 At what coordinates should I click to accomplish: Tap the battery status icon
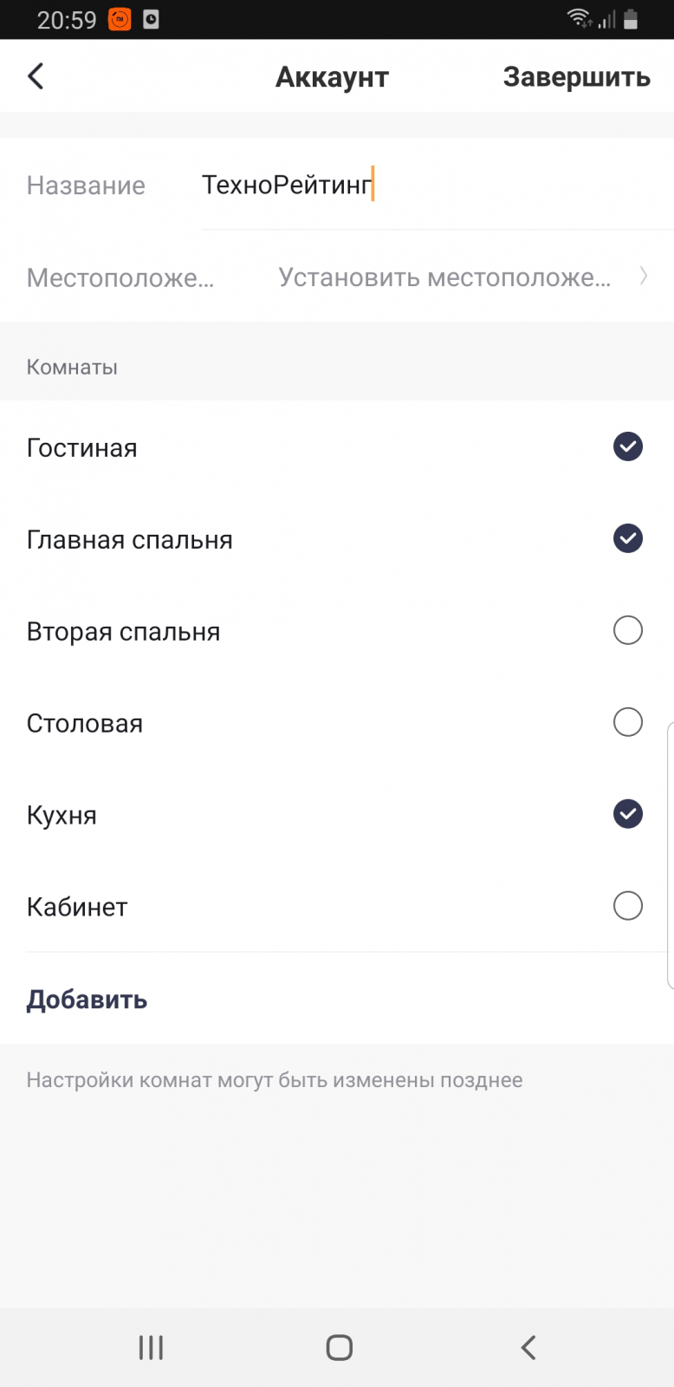click(x=631, y=19)
